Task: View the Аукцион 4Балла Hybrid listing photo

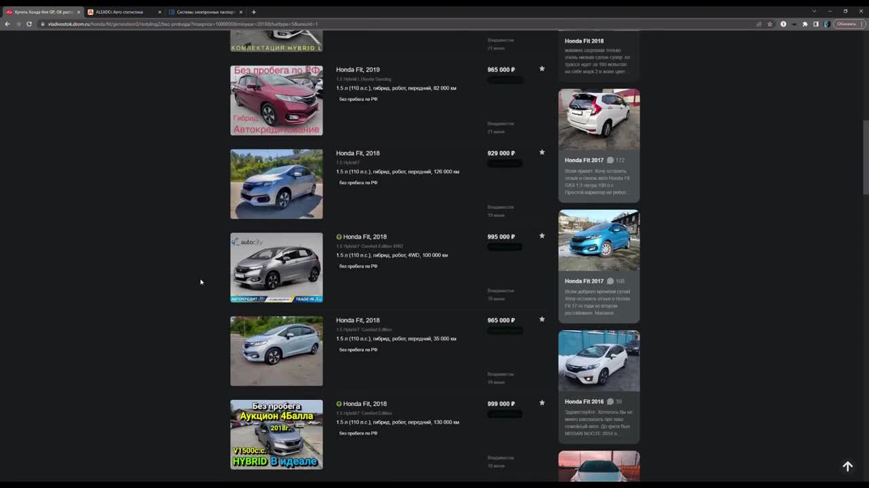Action: click(x=276, y=434)
